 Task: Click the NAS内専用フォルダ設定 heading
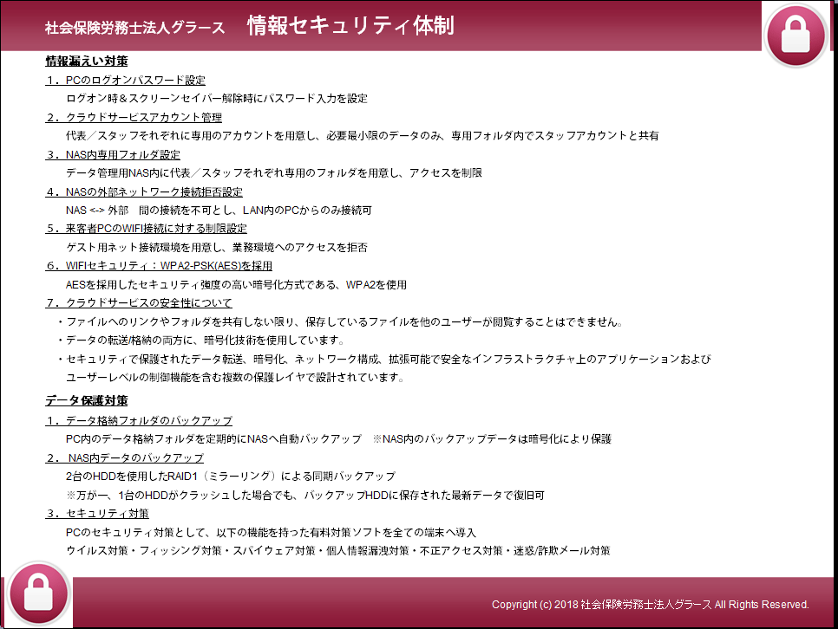click(123, 155)
